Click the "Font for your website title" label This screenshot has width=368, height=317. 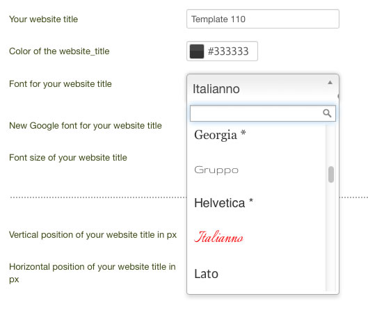pyautogui.click(x=61, y=84)
